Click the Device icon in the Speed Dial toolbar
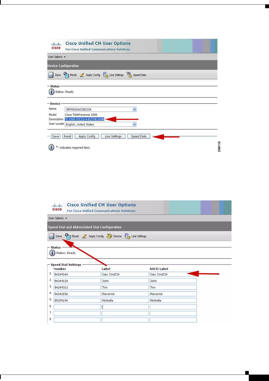 pos(109,236)
